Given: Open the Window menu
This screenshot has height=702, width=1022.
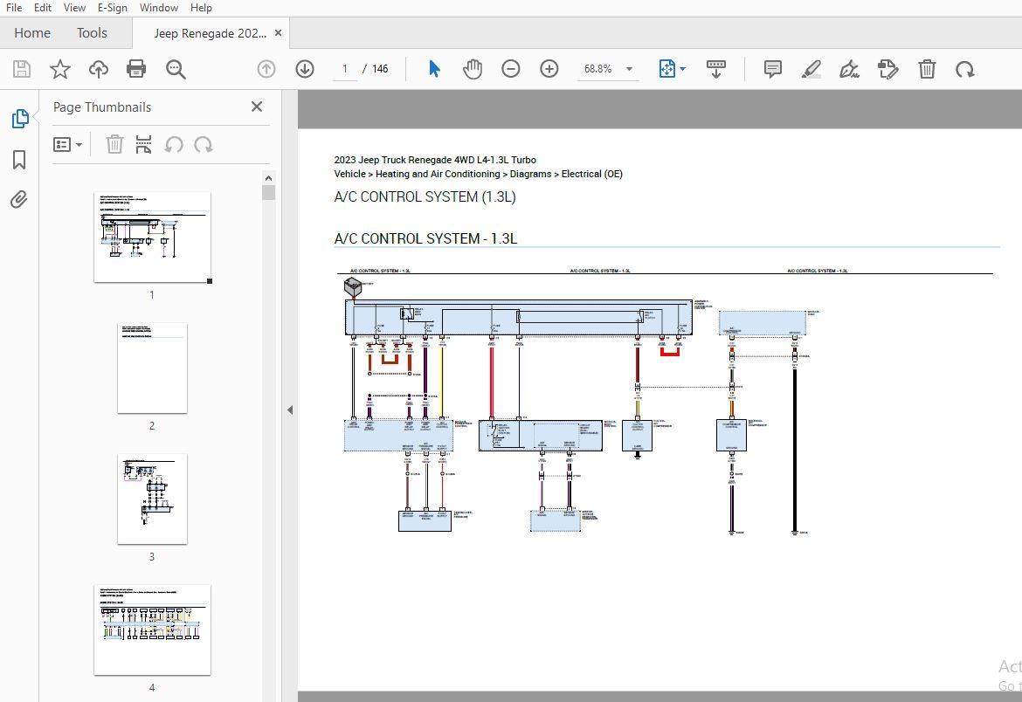Looking at the screenshot, I should pos(158,8).
